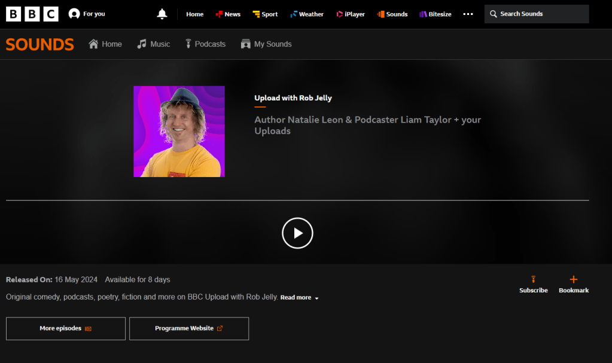This screenshot has height=363, width=612.
Task: Open the News link in top bar
Action: coord(228,14)
